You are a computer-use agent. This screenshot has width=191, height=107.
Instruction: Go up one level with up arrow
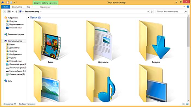click(16, 12)
